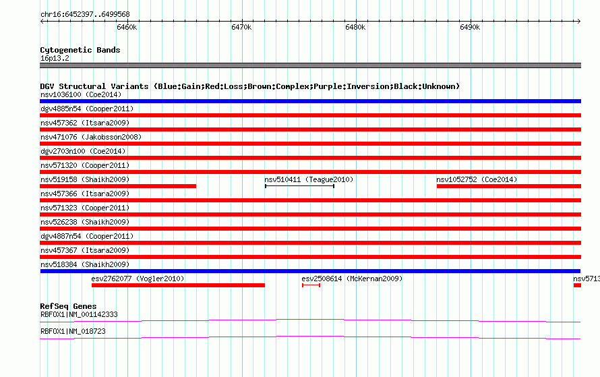Click the 6480k ruler marker

click(x=355, y=27)
